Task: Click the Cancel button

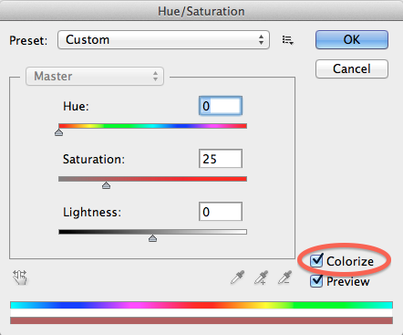Action: (x=352, y=68)
